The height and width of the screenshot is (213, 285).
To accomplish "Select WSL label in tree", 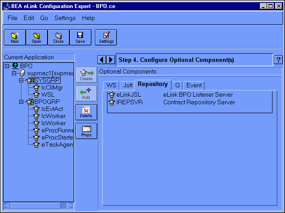I will coord(48,94).
